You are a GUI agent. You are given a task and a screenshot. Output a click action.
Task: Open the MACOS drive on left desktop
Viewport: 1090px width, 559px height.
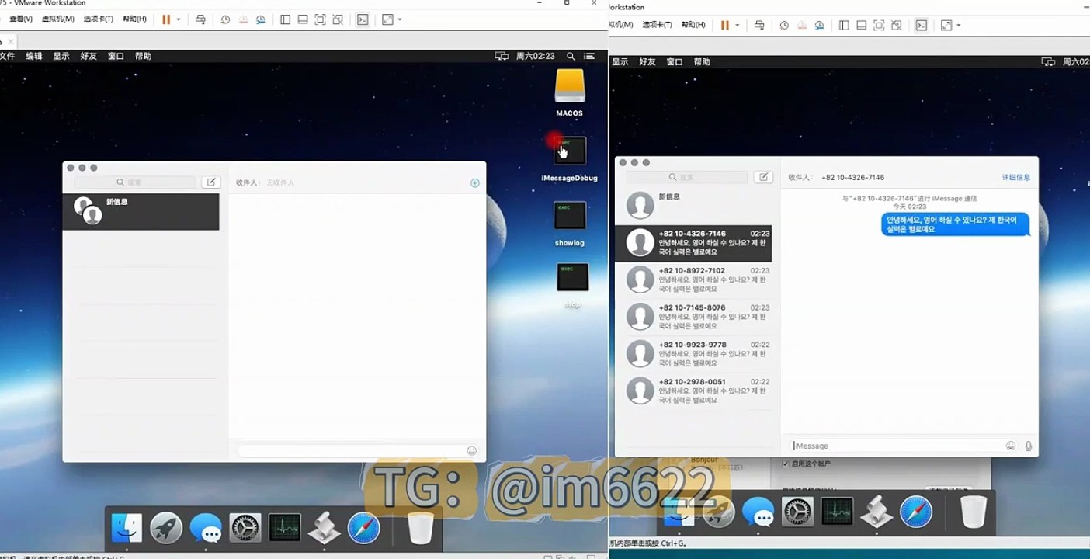point(570,85)
